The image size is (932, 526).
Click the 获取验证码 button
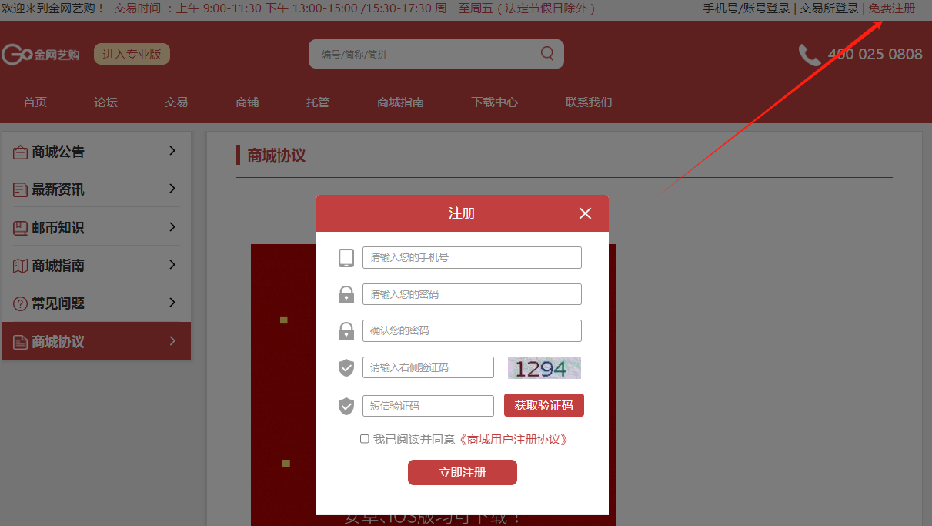[543, 406]
